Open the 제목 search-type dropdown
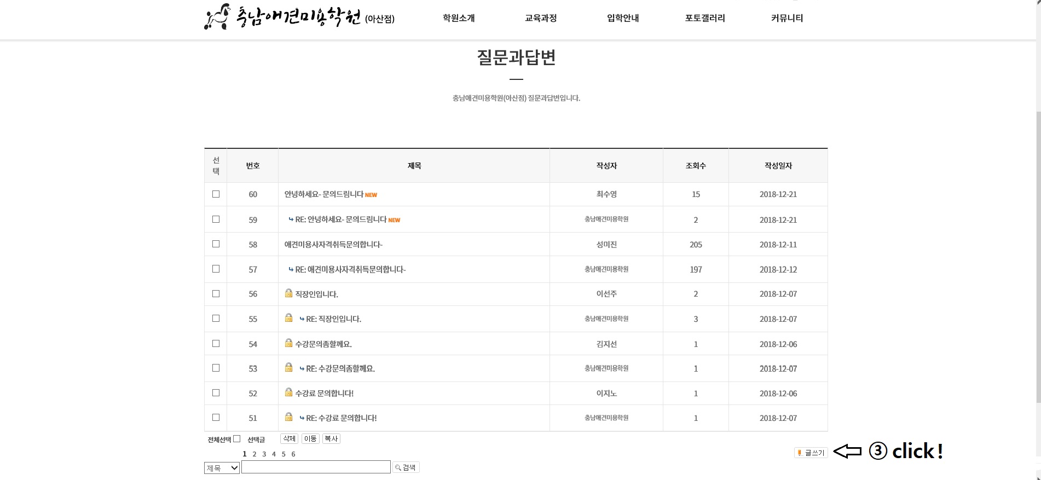The height and width of the screenshot is (480, 1041). (222, 468)
